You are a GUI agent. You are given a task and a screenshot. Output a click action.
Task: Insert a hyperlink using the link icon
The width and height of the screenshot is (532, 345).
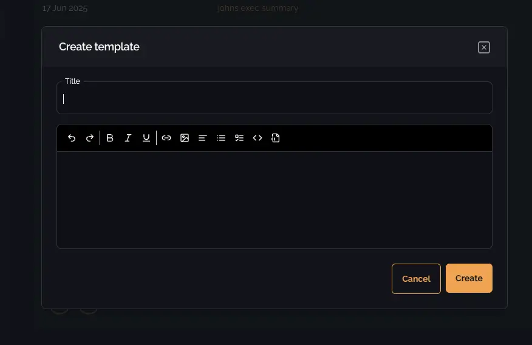click(x=166, y=138)
